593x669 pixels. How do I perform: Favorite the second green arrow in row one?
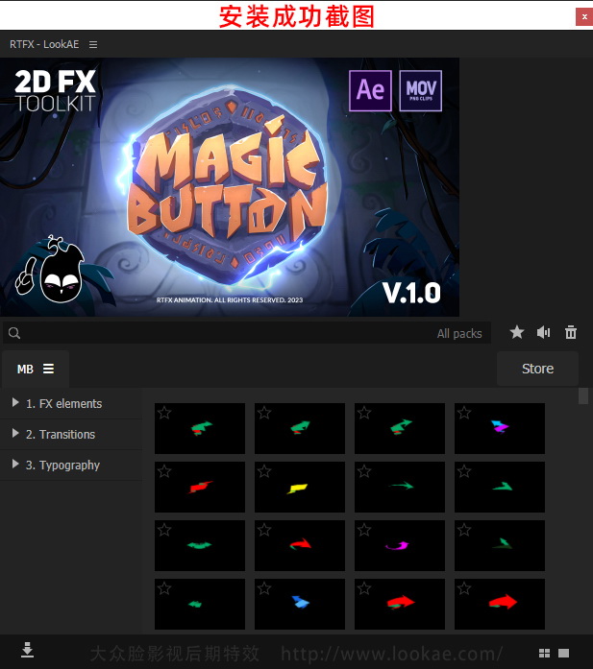pos(264,413)
